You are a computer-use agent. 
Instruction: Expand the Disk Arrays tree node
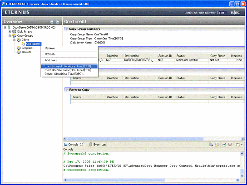click(x=10, y=31)
